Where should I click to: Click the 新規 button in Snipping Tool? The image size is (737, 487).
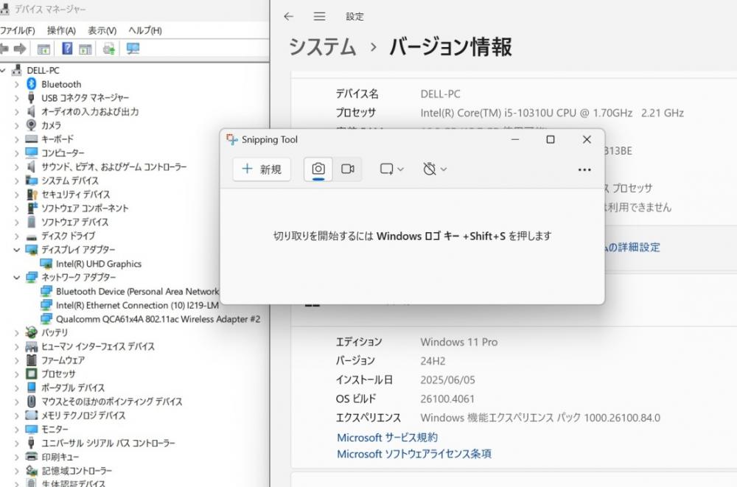pos(262,169)
